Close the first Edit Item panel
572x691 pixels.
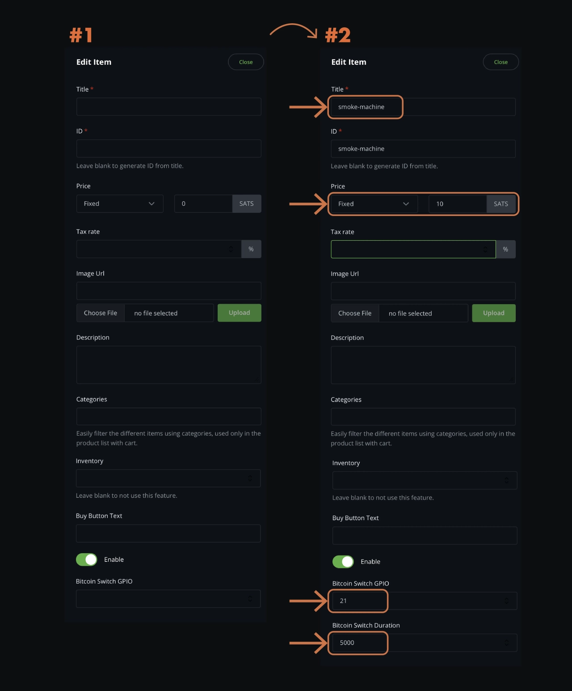tap(246, 62)
